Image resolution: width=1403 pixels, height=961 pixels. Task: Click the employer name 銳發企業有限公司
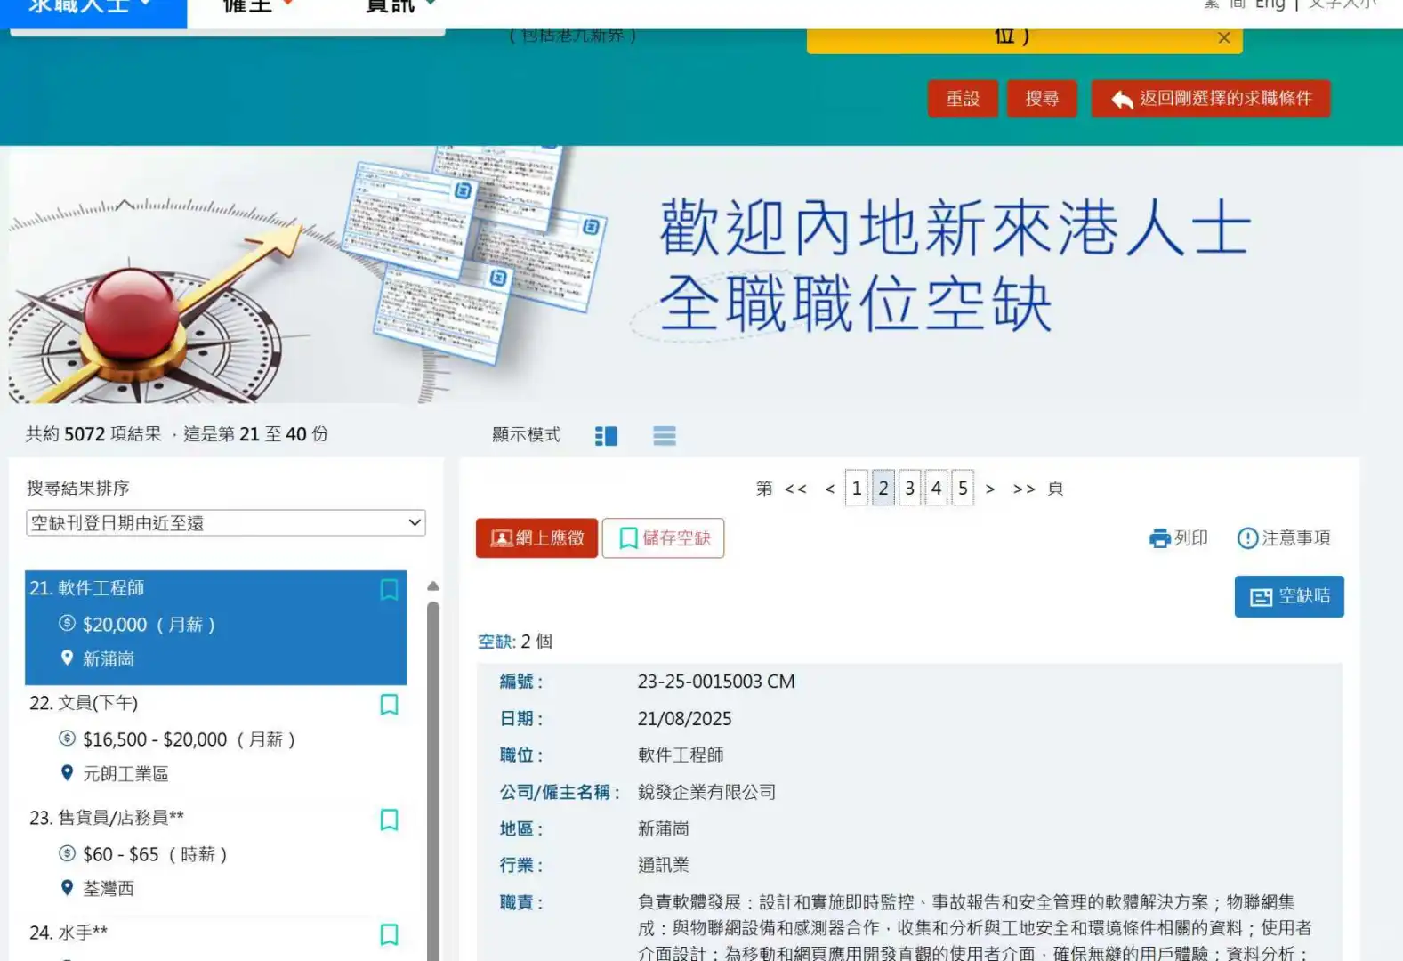706,792
